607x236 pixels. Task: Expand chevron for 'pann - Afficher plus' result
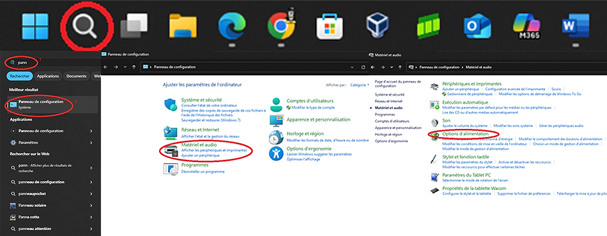coord(91,168)
